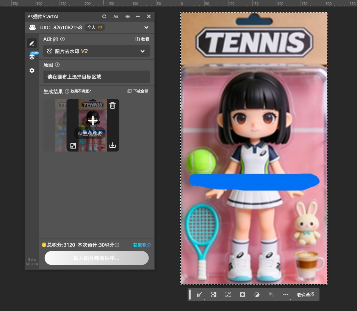This screenshot has width=357, height=311.
Task: Click 取消选择 to deselect
Action: (x=305, y=295)
